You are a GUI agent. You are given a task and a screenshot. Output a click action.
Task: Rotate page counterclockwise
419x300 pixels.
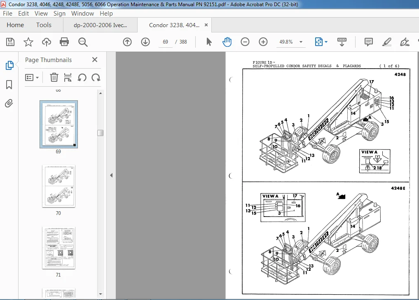[82, 78]
